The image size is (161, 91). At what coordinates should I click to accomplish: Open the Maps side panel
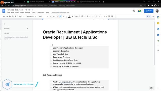pyautogui.click(x=158, y=41)
